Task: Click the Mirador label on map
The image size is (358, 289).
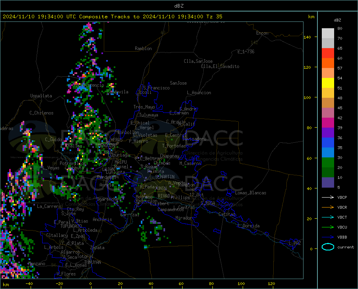Action: 184,218
